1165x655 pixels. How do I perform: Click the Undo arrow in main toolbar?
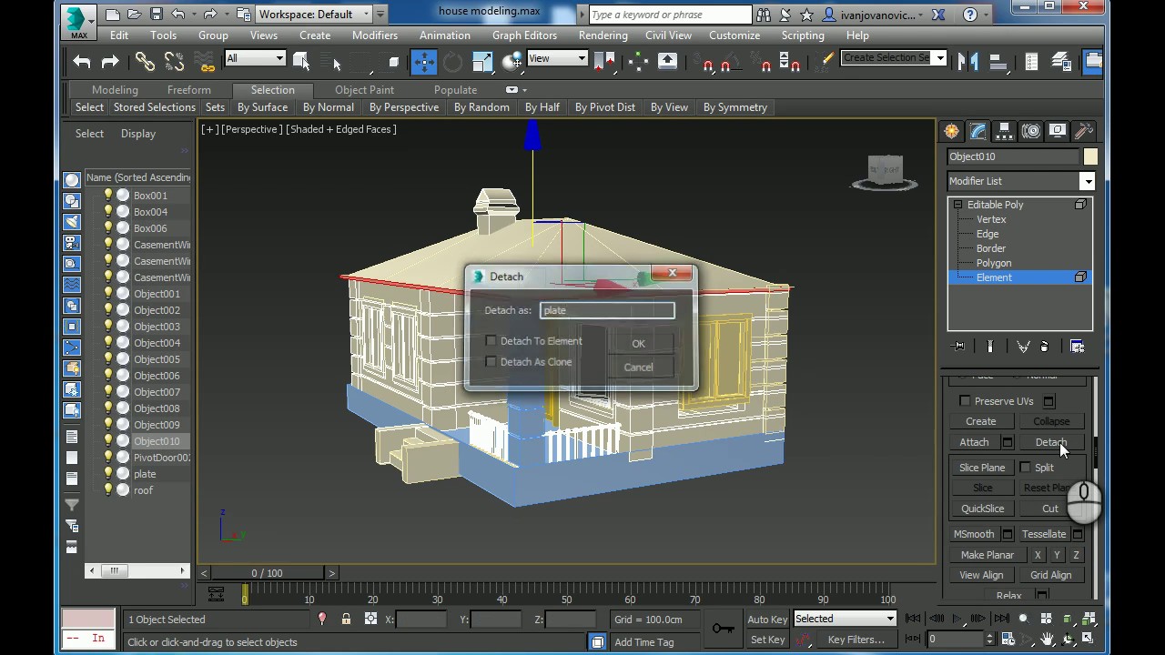click(x=82, y=62)
